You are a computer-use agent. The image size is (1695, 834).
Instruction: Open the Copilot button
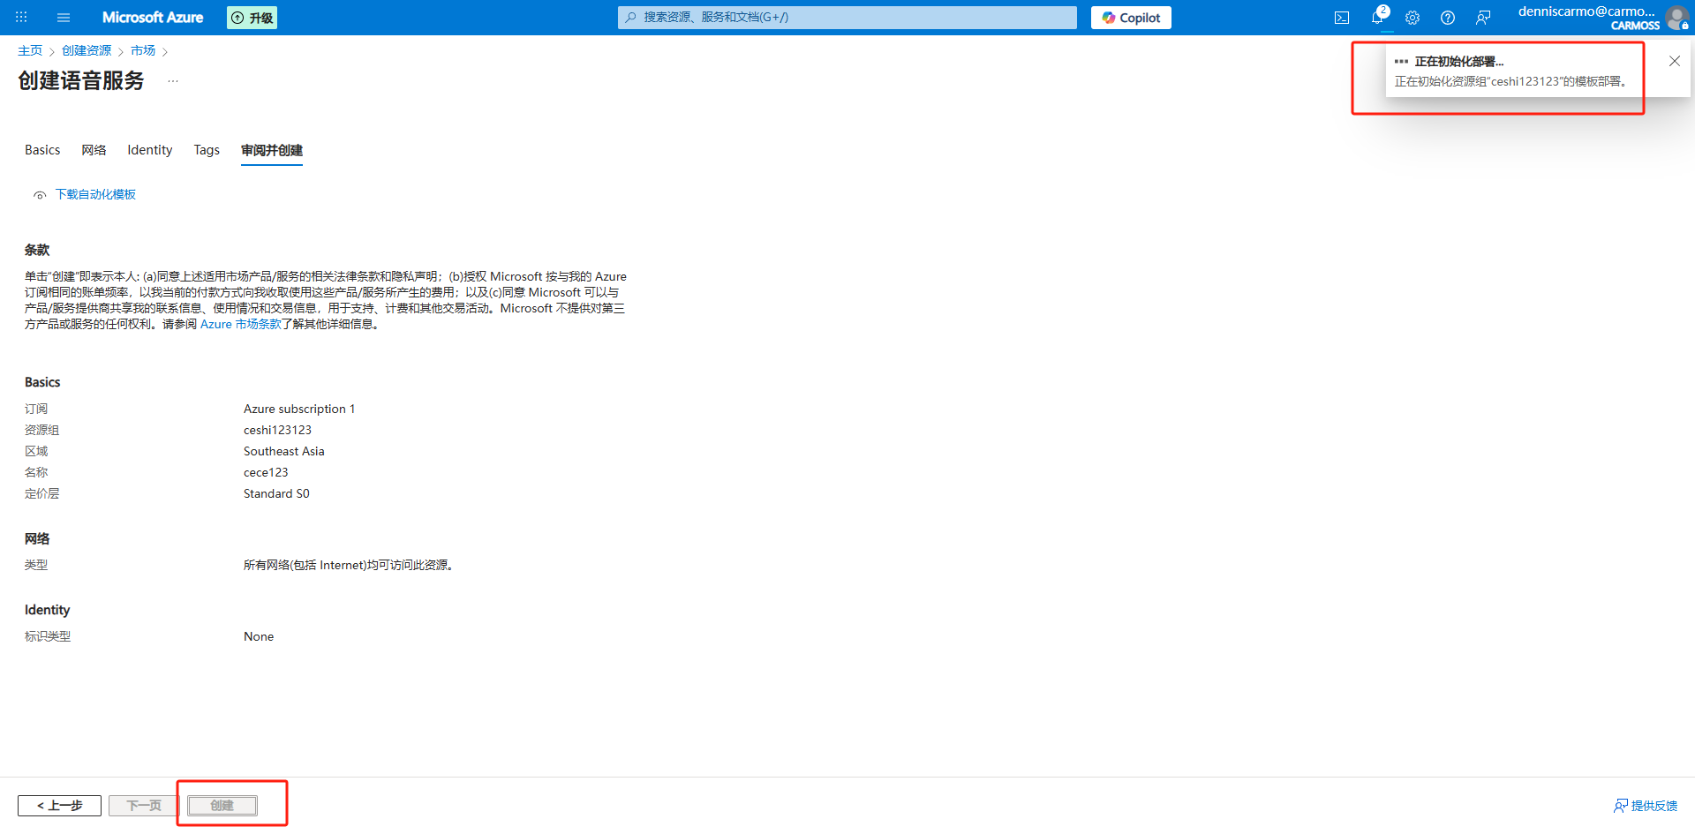coord(1131,18)
